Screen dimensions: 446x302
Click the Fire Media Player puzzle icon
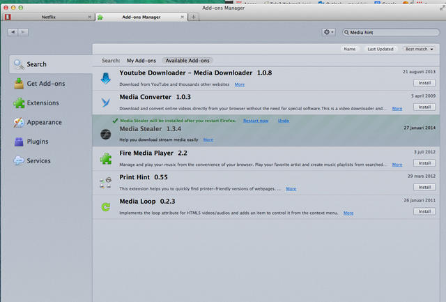[106, 158]
